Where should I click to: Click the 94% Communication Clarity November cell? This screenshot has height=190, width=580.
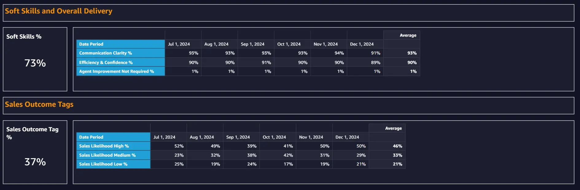pos(339,53)
